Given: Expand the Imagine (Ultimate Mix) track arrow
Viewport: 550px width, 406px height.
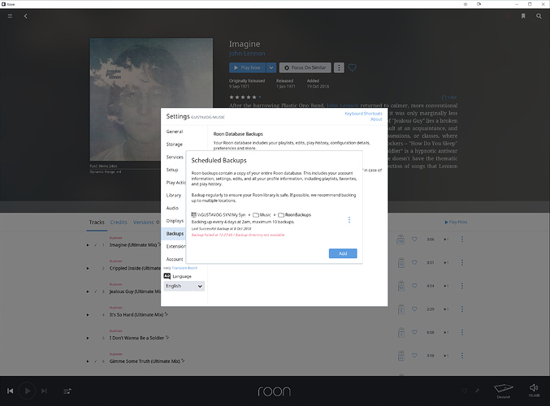Looking at the screenshot, I should [88, 245].
